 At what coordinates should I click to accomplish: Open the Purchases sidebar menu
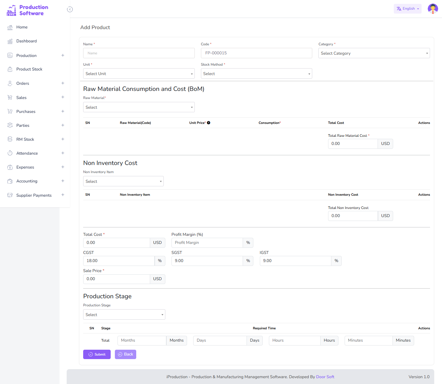coord(26,112)
